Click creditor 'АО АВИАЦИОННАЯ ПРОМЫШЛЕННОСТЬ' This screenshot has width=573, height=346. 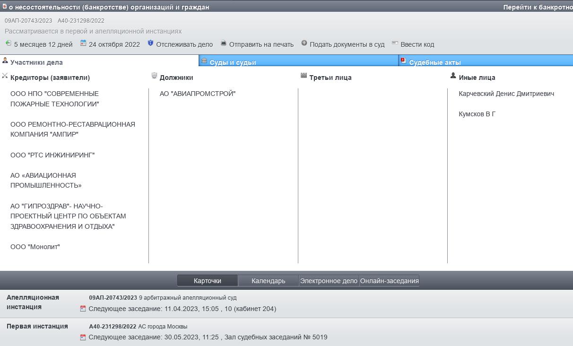click(46, 181)
